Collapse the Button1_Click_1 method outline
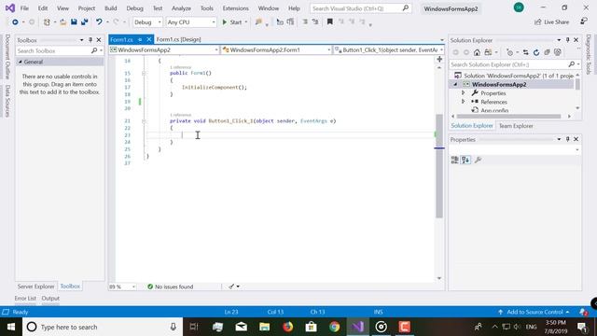Viewport: 597px width, 336px height. pos(144,120)
